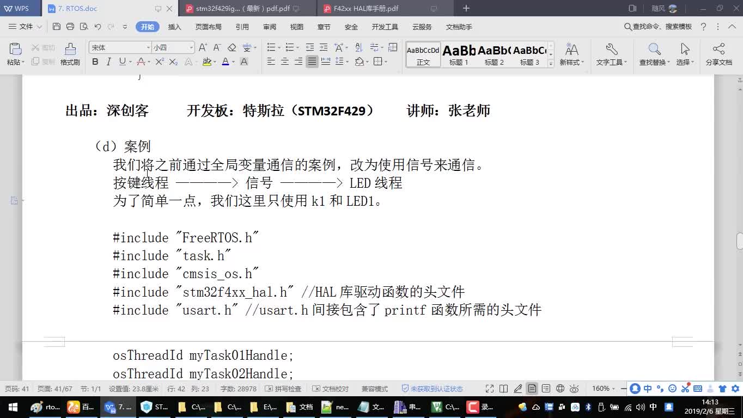
Task: Apply the 正文 style
Action: tap(423, 54)
